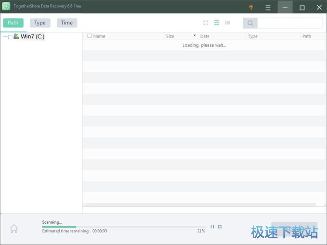This screenshot has width=327, height=245.
Task: Switch to large icons thumbnail view
Action: pos(206,23)
